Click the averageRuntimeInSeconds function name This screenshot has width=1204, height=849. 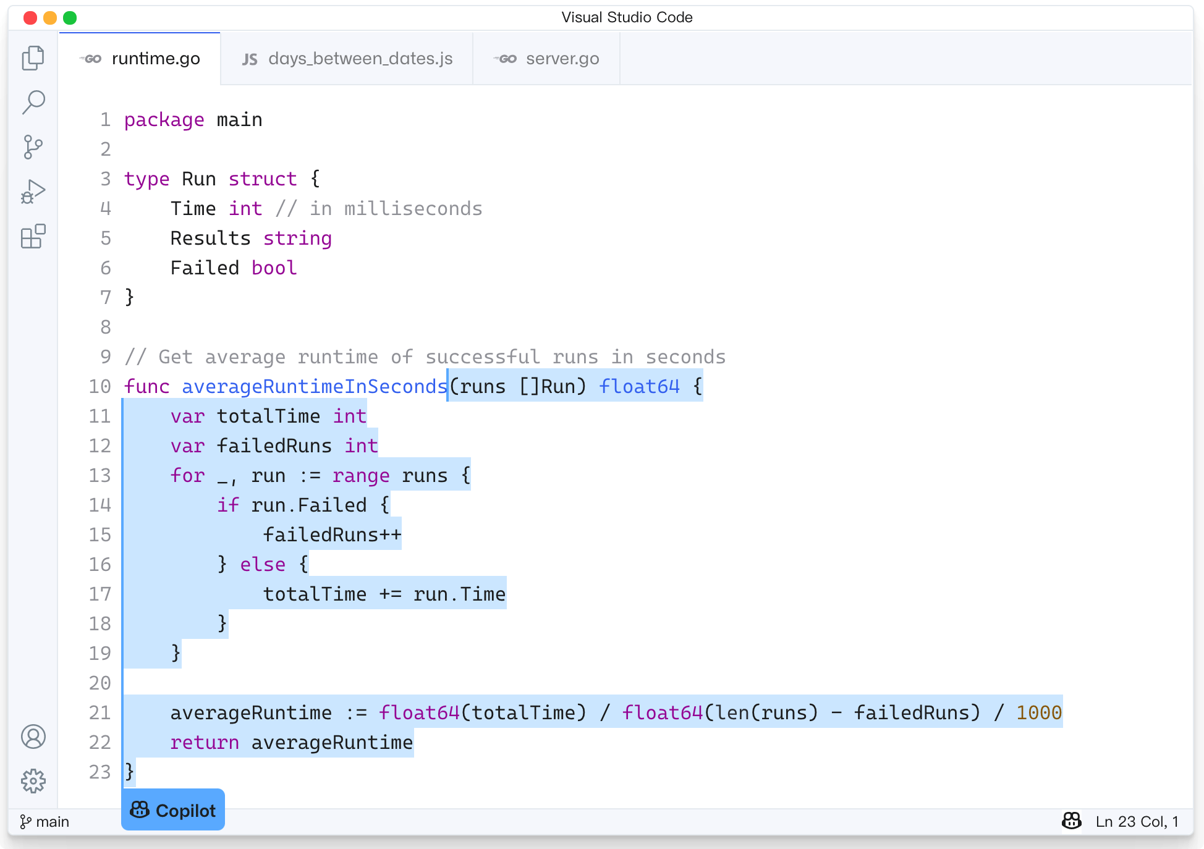tap(313, 386)
